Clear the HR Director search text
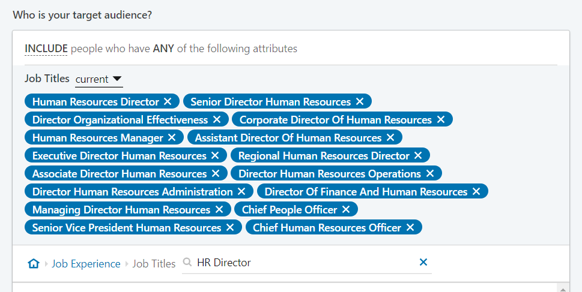 tap(423, 262)
